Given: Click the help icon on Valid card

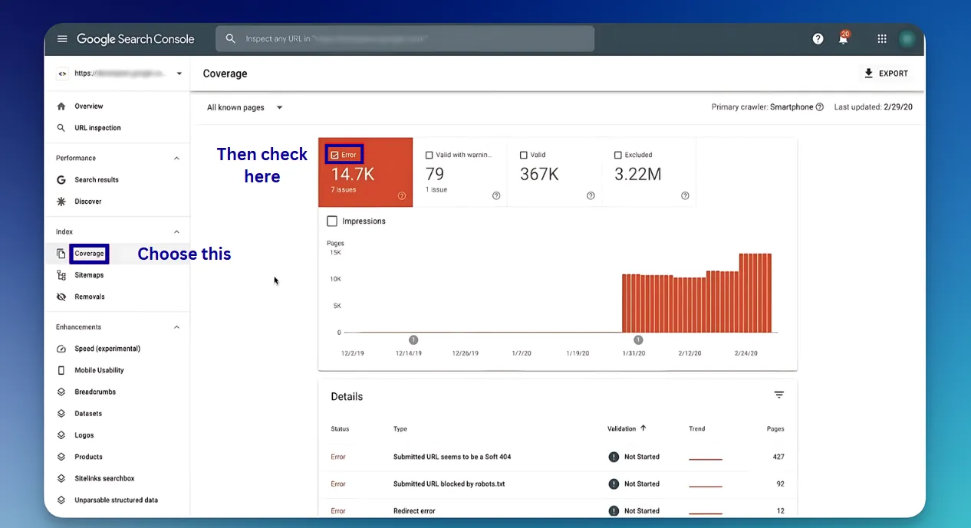Looking at the screenshot, I should [x=591, y=195].
